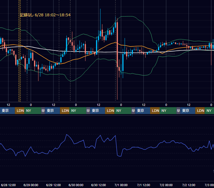Screen dimensions: 214x188
Task: Click the 6/30 12:00 date label
Action: [x=99, y=185]
